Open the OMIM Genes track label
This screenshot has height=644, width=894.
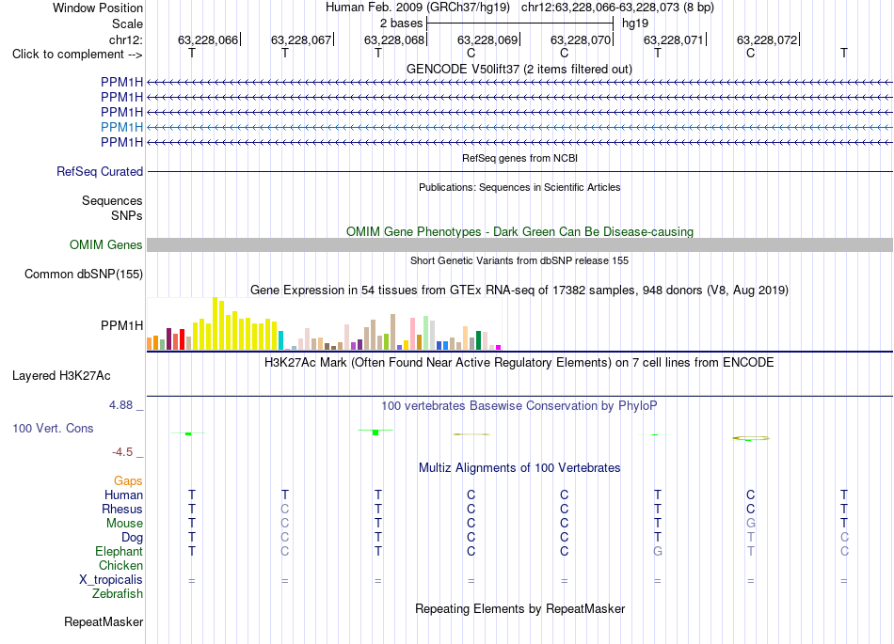106,244
